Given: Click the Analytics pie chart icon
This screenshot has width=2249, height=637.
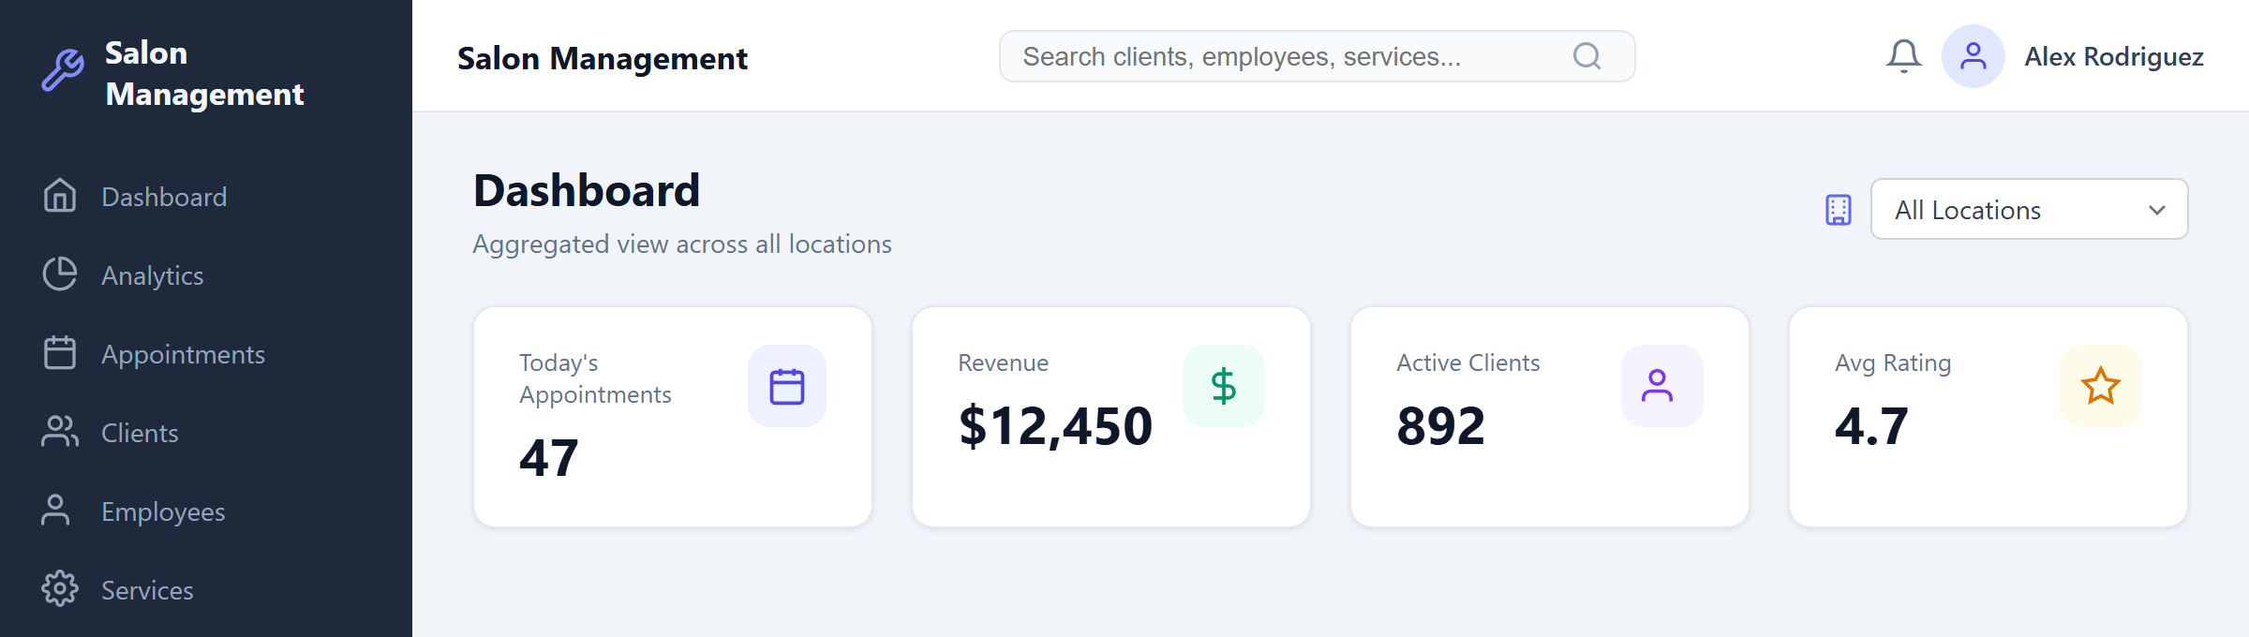Looking at the screenshot, I should coord(60,274).
